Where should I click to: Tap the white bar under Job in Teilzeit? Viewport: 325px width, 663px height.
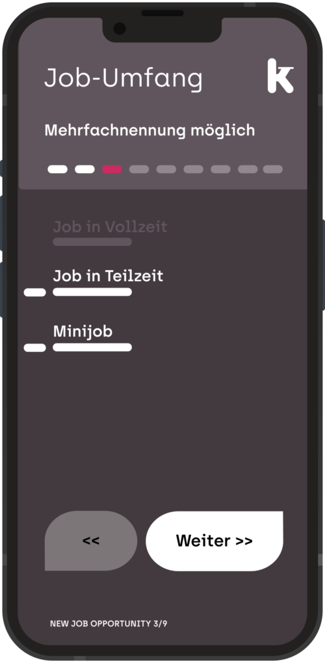(92, 291)
